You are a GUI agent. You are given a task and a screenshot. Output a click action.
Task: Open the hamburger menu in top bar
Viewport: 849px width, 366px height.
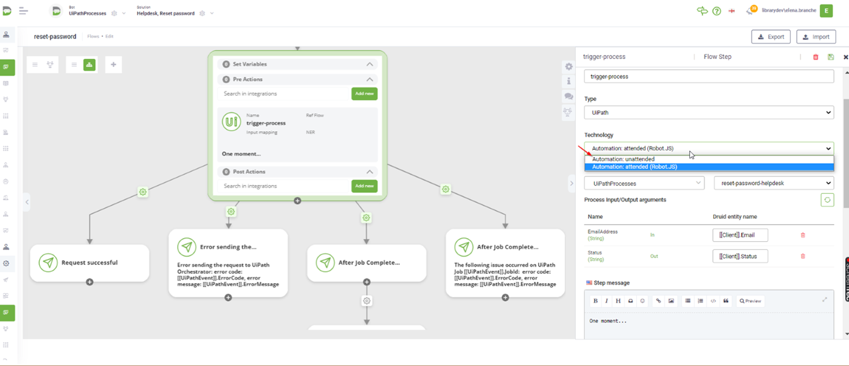(24, 11)
